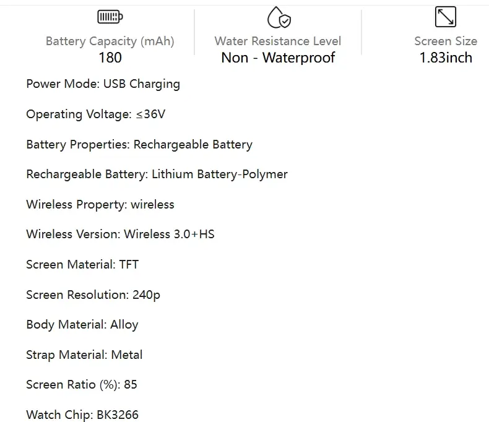Image resolution: width=489 pixels, height=422 pixels.
Task: Select the Strap Material: Metal line
Action: pos(84,355)
